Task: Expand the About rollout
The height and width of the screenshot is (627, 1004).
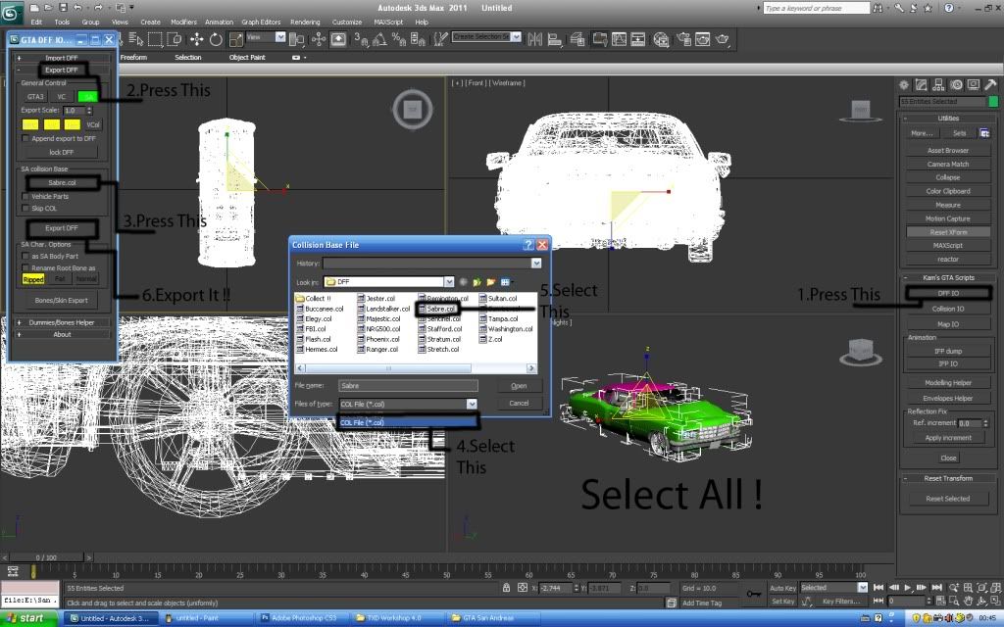Action: coord(62,335)
